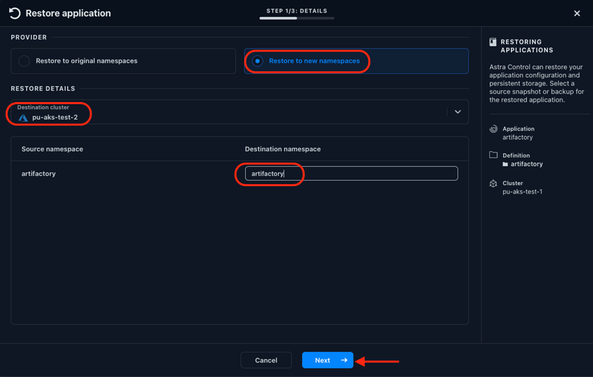Click the 'pu-aks-test-2' destination cluster value
Viewport: 593px width, 377px height.
55,117
